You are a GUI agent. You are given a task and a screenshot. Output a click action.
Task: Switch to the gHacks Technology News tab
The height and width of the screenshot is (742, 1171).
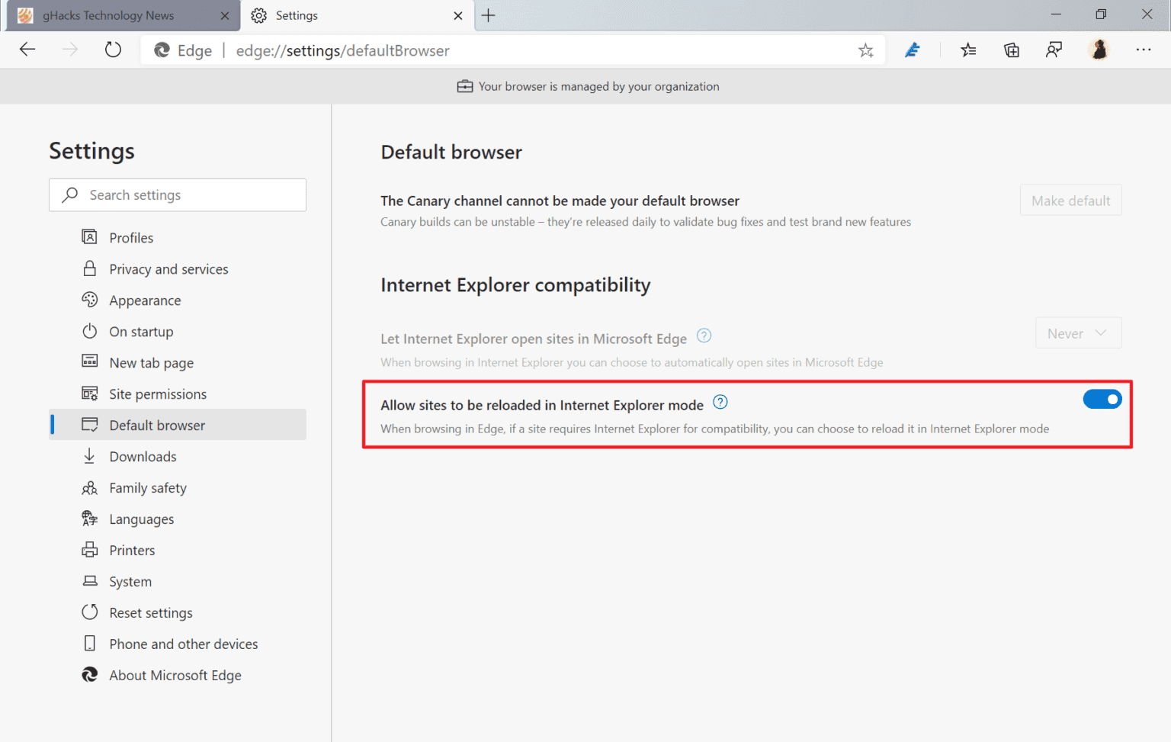click(114, 15)
